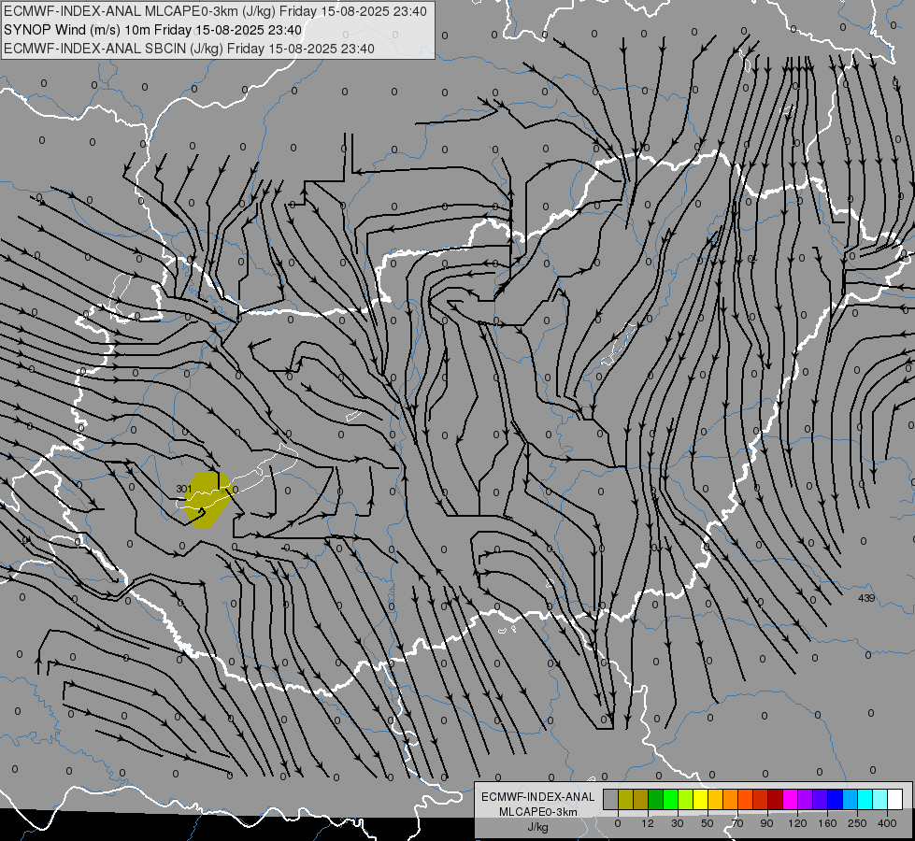Click the gray swatch in the MLCAPE legend
The image size is (915, 841).
[611, 799]
